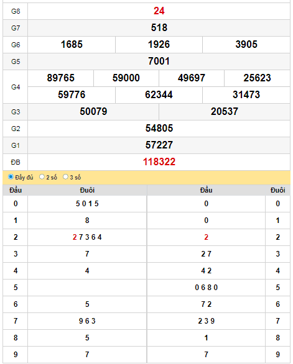Click red digit 2 in right Đầu column
Viewport: 293px width, 364px height.
point(207,237)
